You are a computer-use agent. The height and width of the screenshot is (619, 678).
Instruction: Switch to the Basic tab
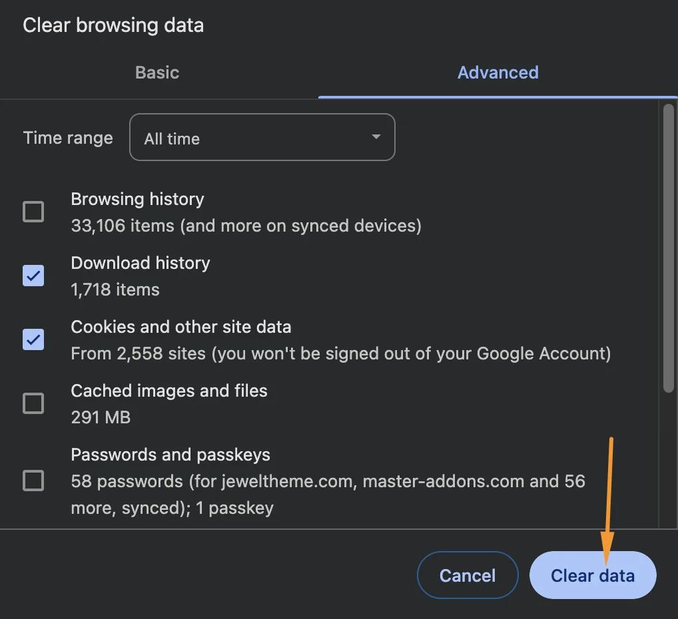click(x=157, y=73)
